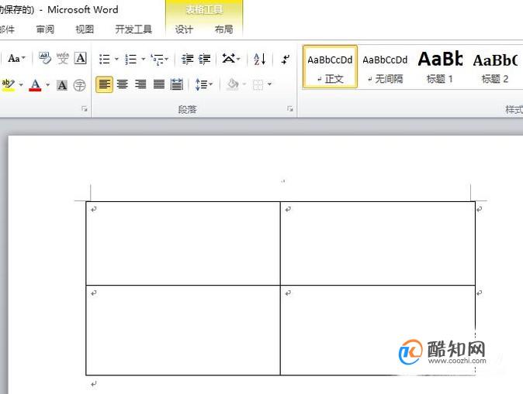Decrease the paragraph indent
Viewport: 523px width, 394px height.
tap(188, 60)
